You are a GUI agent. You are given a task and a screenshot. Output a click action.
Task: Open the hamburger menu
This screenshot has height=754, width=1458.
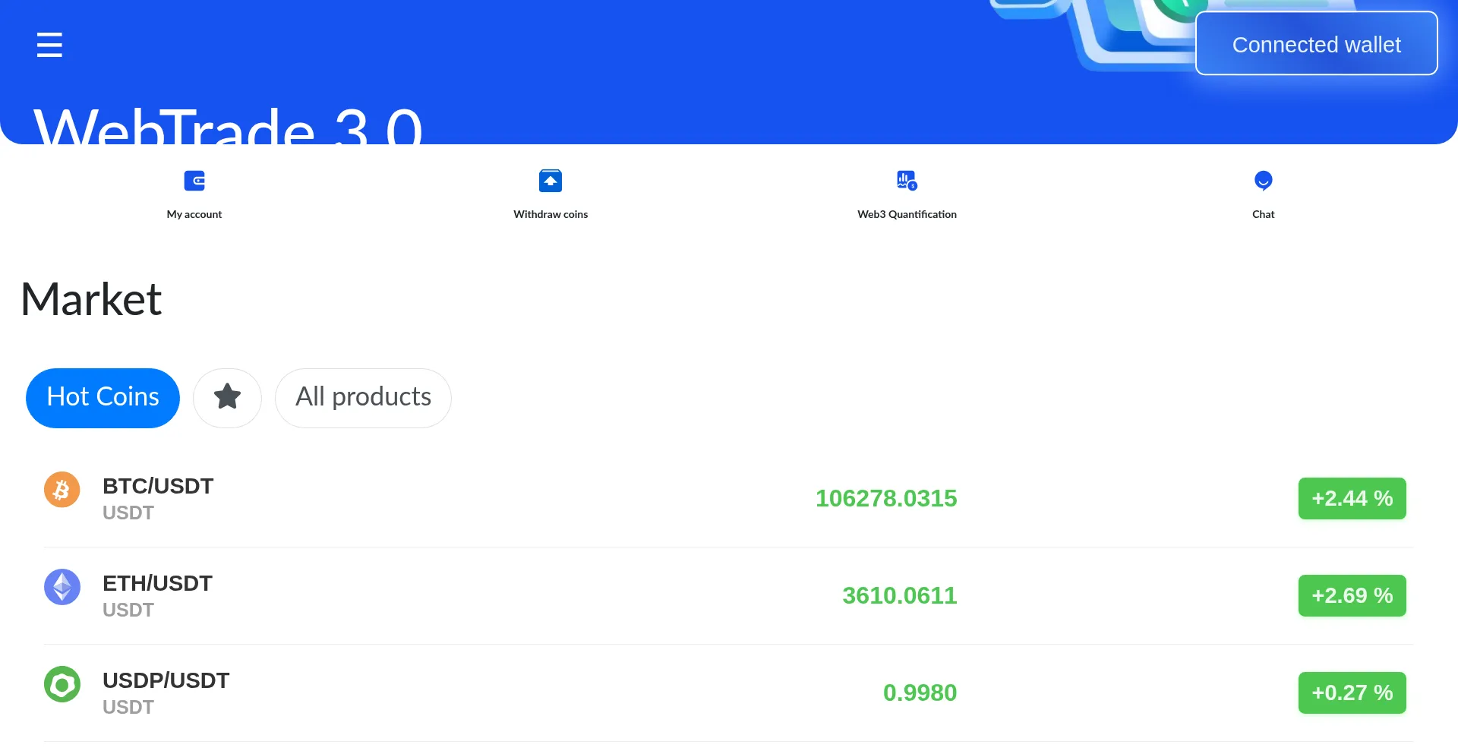pos(49,45)
